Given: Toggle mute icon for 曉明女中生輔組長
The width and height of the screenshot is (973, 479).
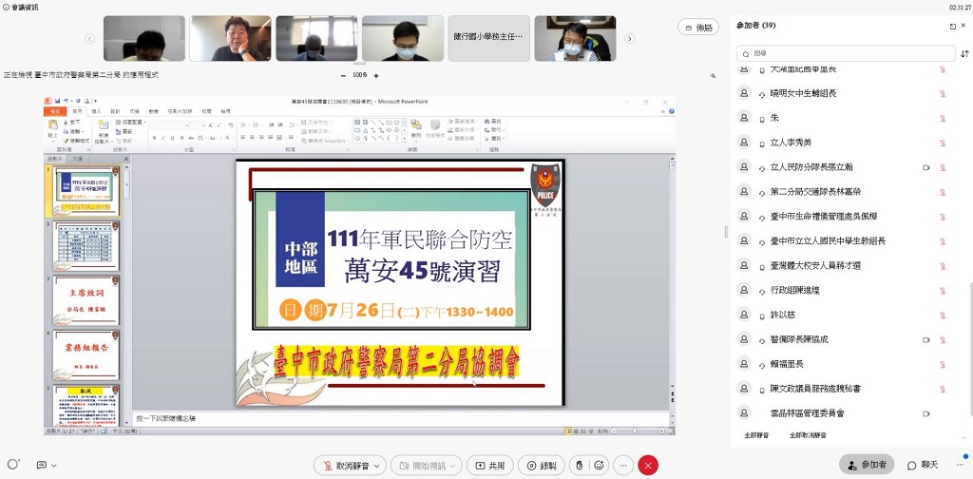Looking at the screenshot, I should 942,94.
